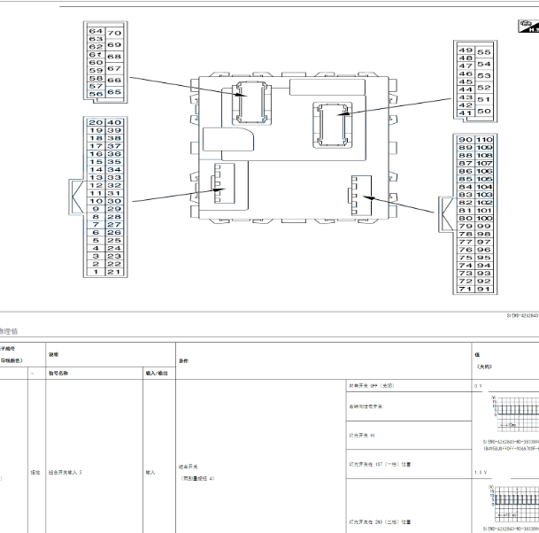Select pin 1 in the lower-left connector

click(x=96, y=272)
